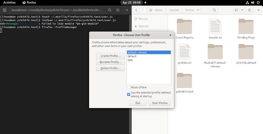This screenshot has height=134, width=263.
Task: Go back in the Files window
Action: click(x=136, y=10)
